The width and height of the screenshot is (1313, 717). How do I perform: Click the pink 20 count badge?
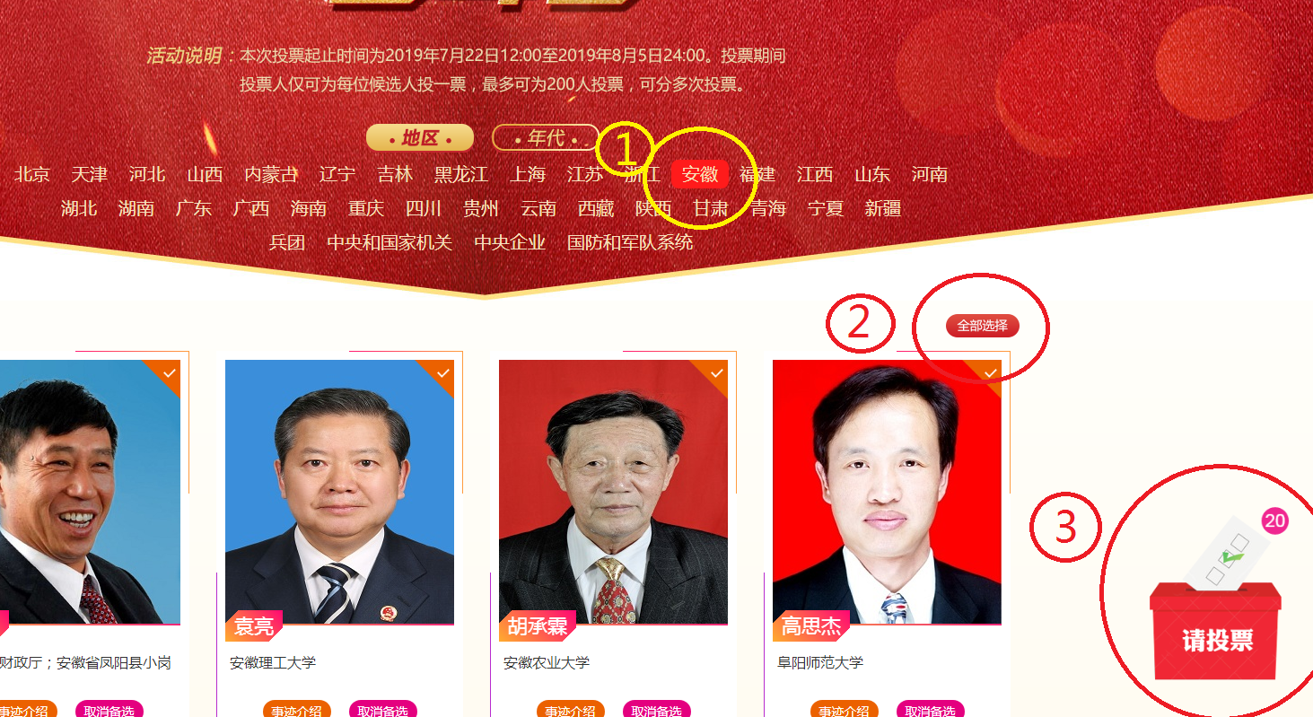(1274, 520)
